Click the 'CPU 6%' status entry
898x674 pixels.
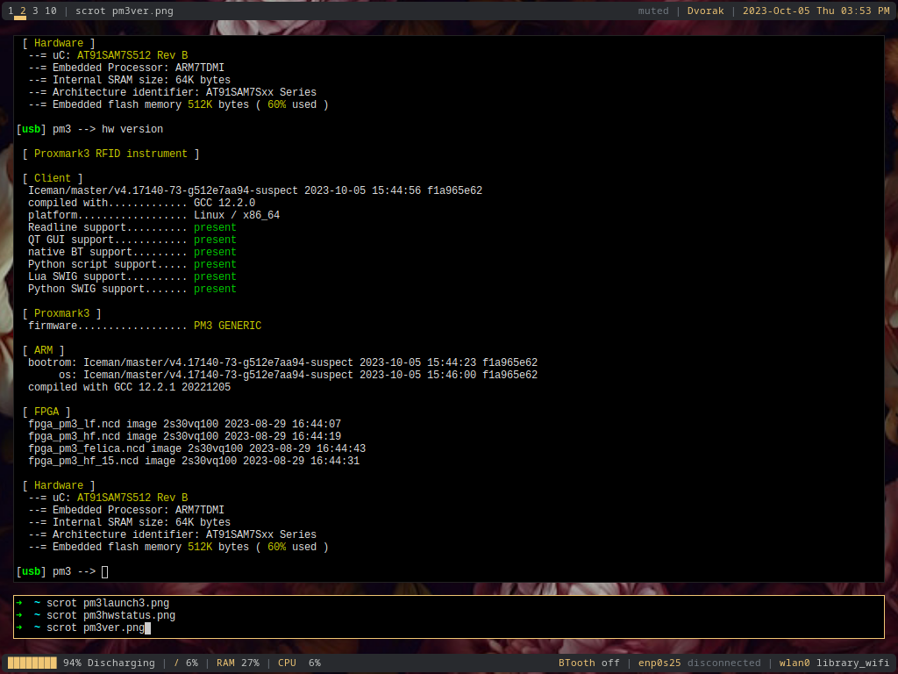(x=299, y=663)
